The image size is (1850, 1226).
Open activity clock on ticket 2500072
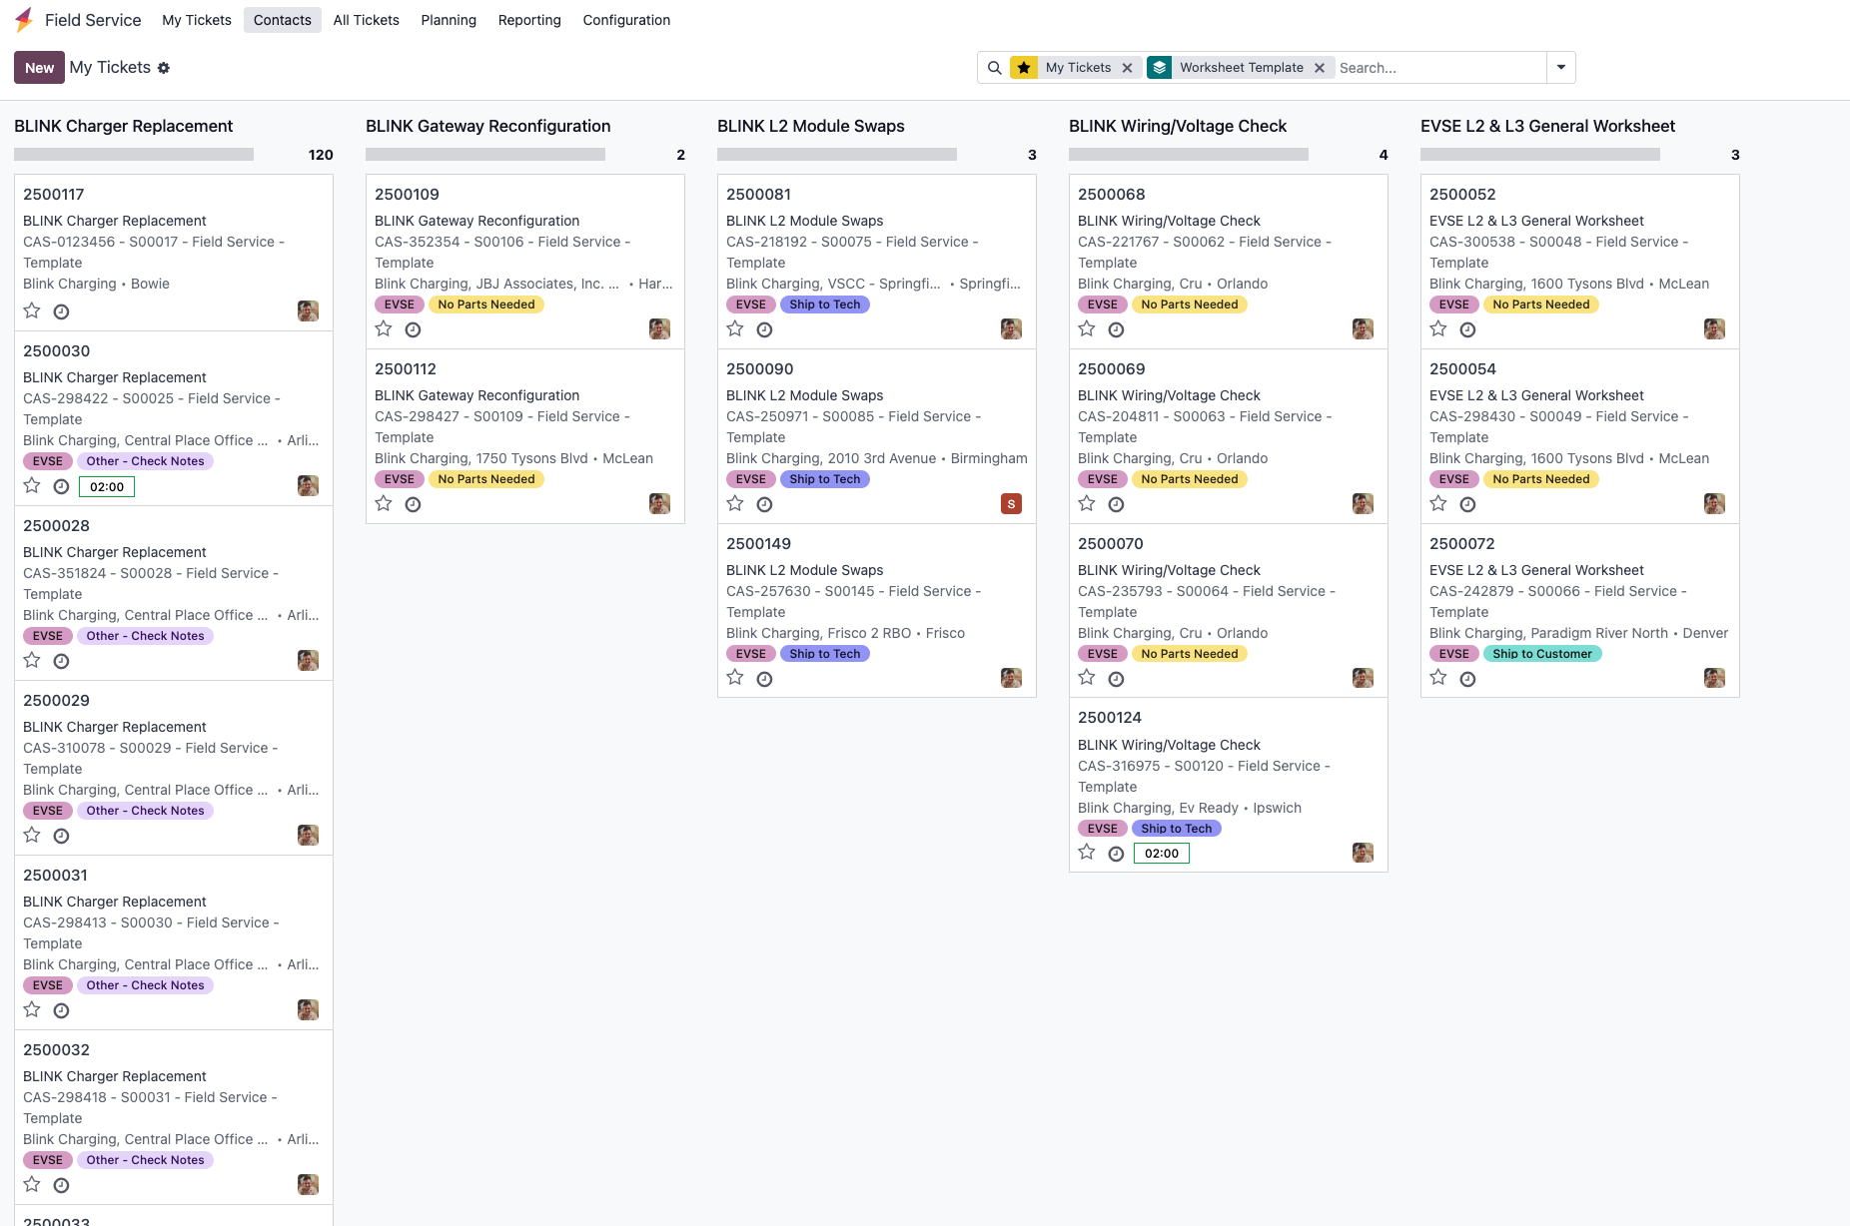click(x=1467, y=679)
